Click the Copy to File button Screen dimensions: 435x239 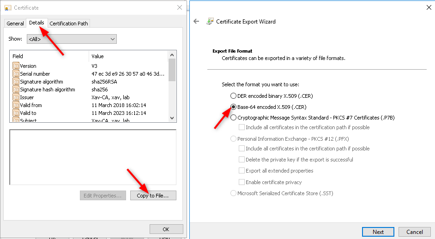pos(153,196)
